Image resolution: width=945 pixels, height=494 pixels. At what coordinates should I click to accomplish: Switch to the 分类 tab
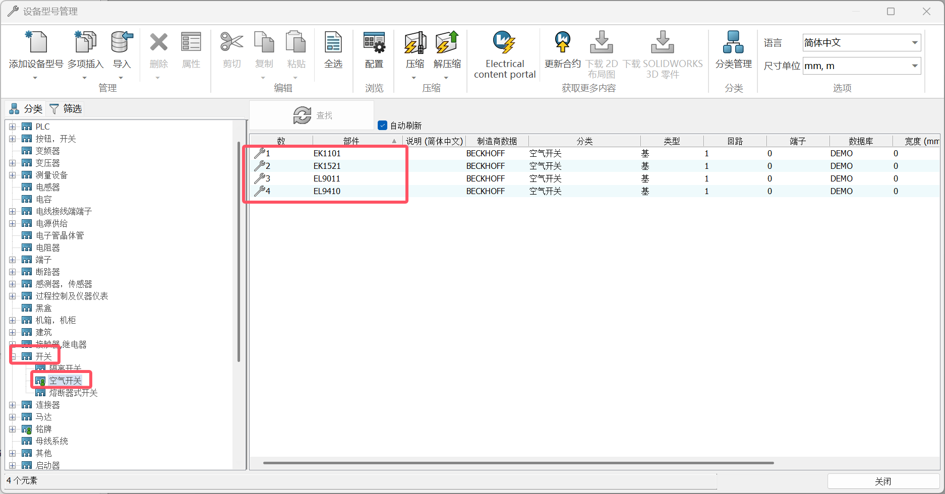coord(26,109)
